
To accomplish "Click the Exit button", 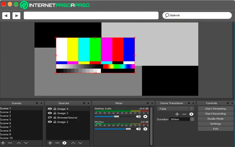I will click(216, 129).
